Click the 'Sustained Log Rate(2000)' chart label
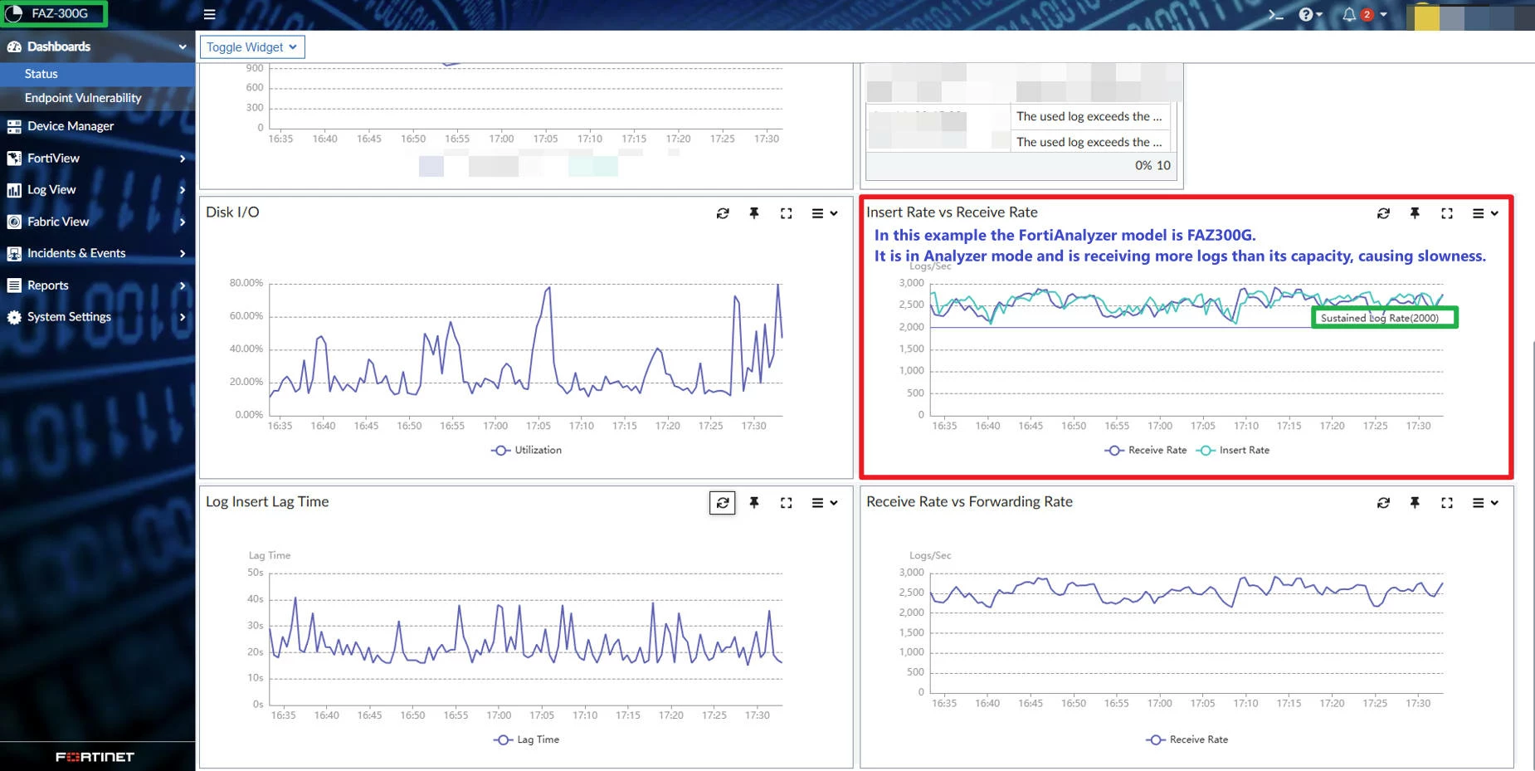This screenshot has width=1535, height=771. 1380,318
